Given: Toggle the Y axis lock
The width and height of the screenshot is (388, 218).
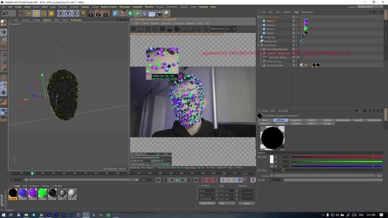Looking at the screenshot, I should tap(68, 13).
